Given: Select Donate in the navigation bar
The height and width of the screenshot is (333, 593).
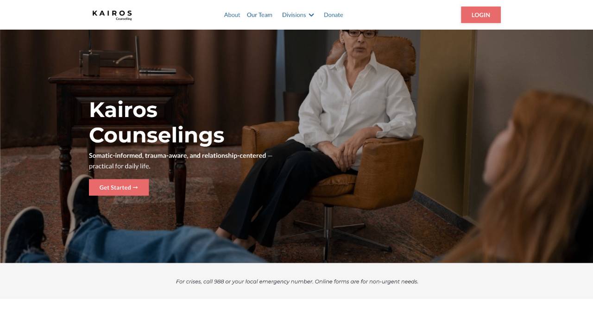Looking at the screenshot, I should pos(333,15).
